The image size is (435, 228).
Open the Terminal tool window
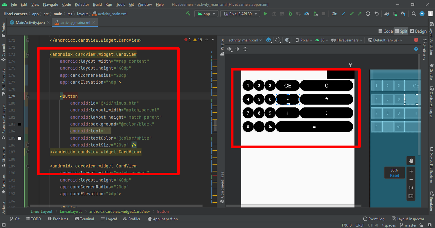pos(84,219)
